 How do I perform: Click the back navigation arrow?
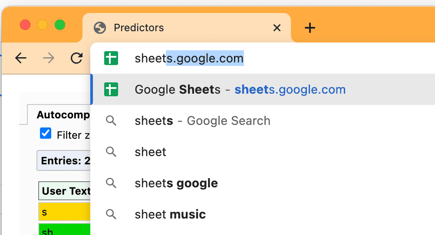[21, 58]
